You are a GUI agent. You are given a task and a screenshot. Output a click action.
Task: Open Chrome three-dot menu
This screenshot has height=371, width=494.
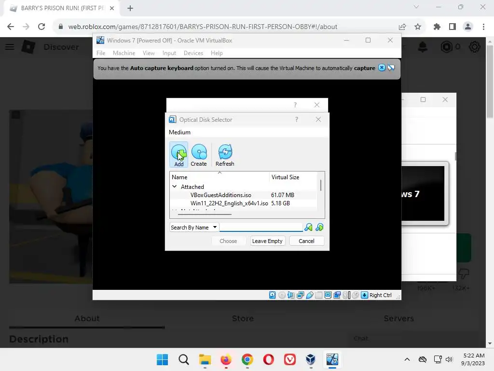[x=483, y=27]
